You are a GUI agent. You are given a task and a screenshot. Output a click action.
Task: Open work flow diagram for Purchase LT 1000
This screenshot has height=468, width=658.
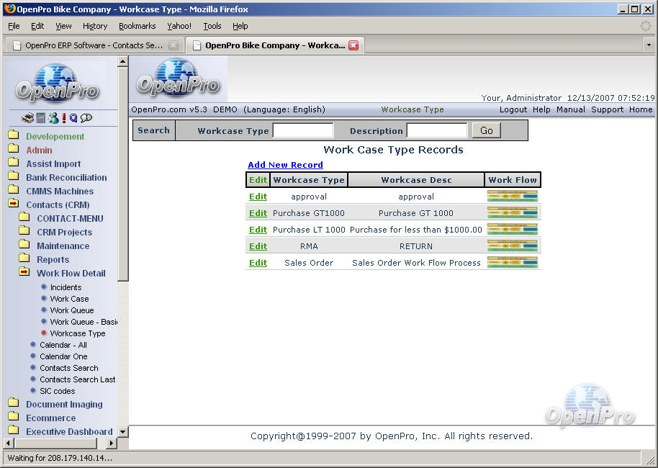tap(513, 230)
